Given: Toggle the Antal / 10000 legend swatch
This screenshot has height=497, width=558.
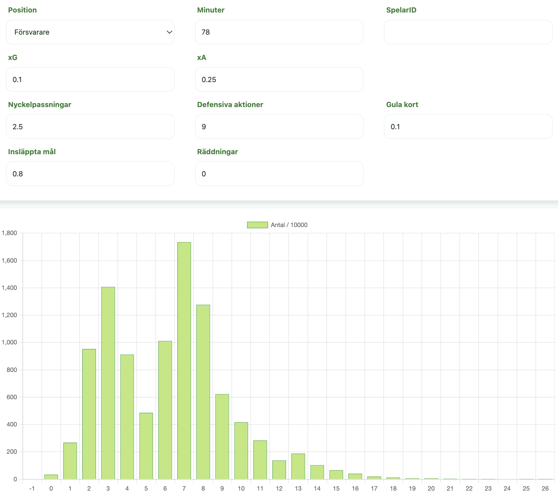Looking at the screenshot, I should click(x=257, y=225).
